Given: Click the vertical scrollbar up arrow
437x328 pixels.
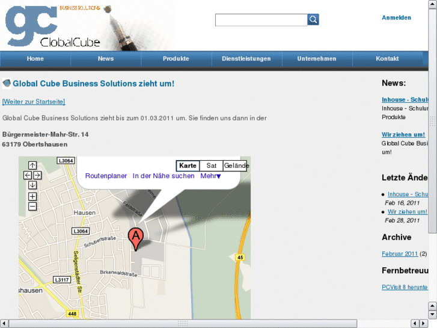Looking at the screenshot, I should (433, 4).
